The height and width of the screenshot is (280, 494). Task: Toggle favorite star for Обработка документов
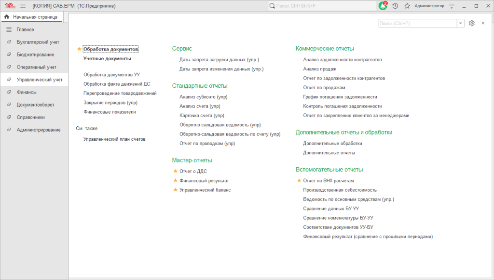pos(79,49)
